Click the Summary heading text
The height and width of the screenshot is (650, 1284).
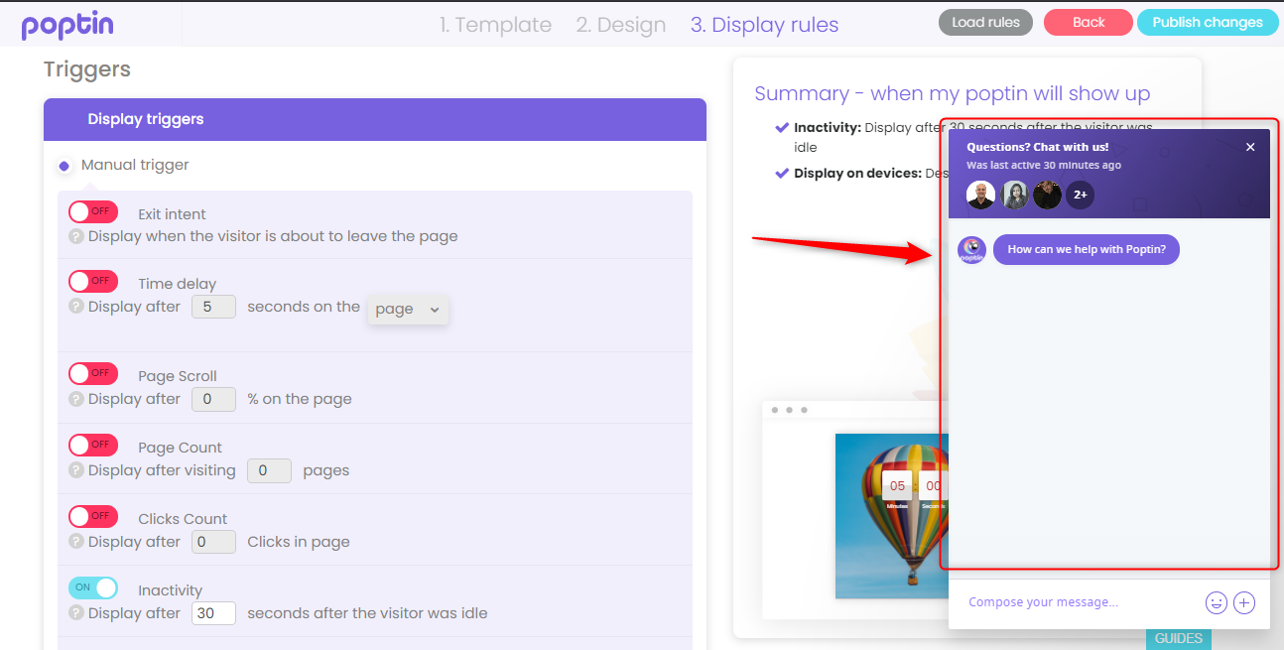click(953, 93)
